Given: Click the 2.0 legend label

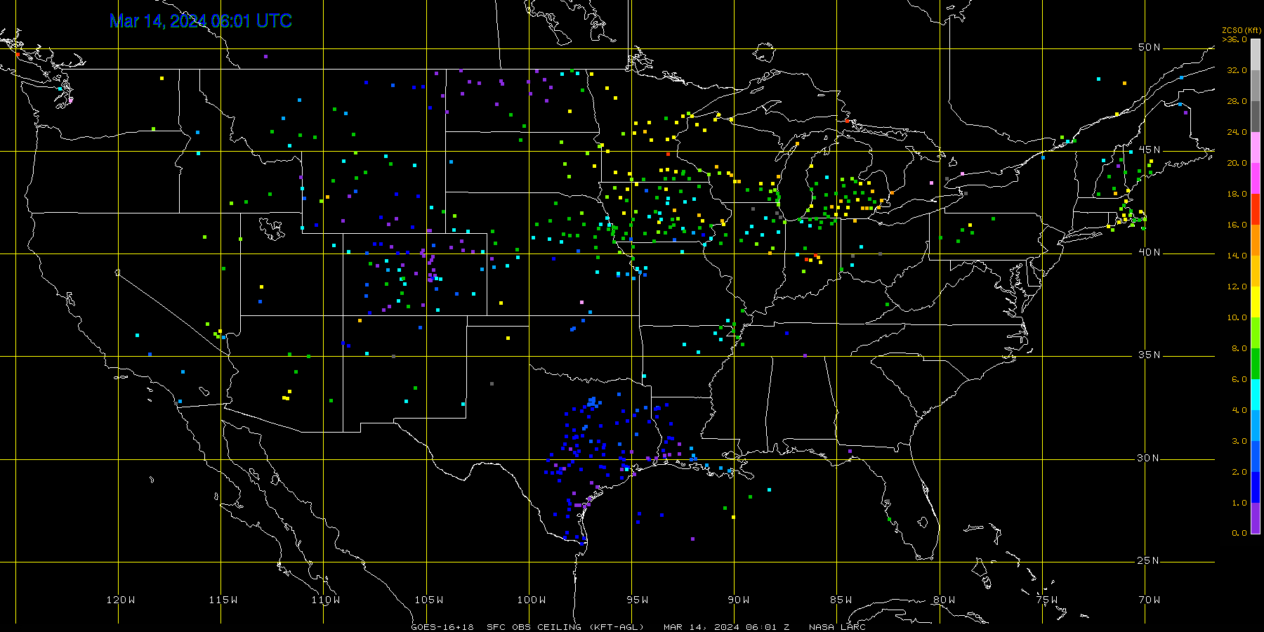Looking at the screenshot, I should (1239, 472).
